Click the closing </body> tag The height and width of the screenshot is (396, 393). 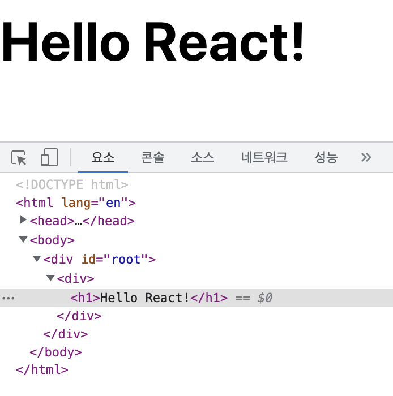pyautogui.click(x=55, y=352)
